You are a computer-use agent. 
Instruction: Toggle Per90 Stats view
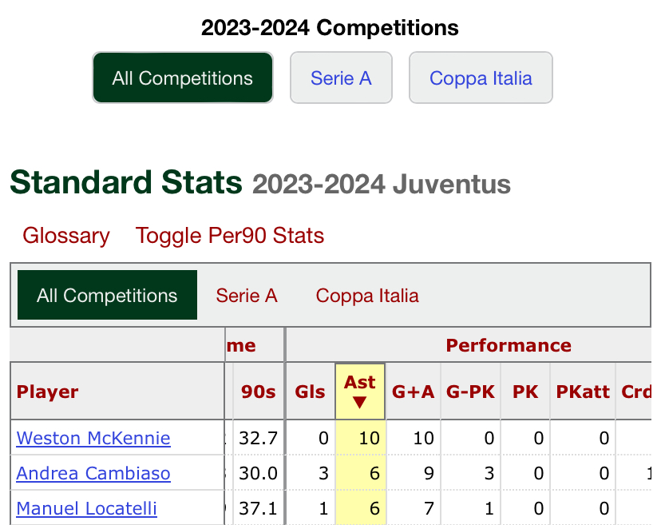tap(230, 236)
